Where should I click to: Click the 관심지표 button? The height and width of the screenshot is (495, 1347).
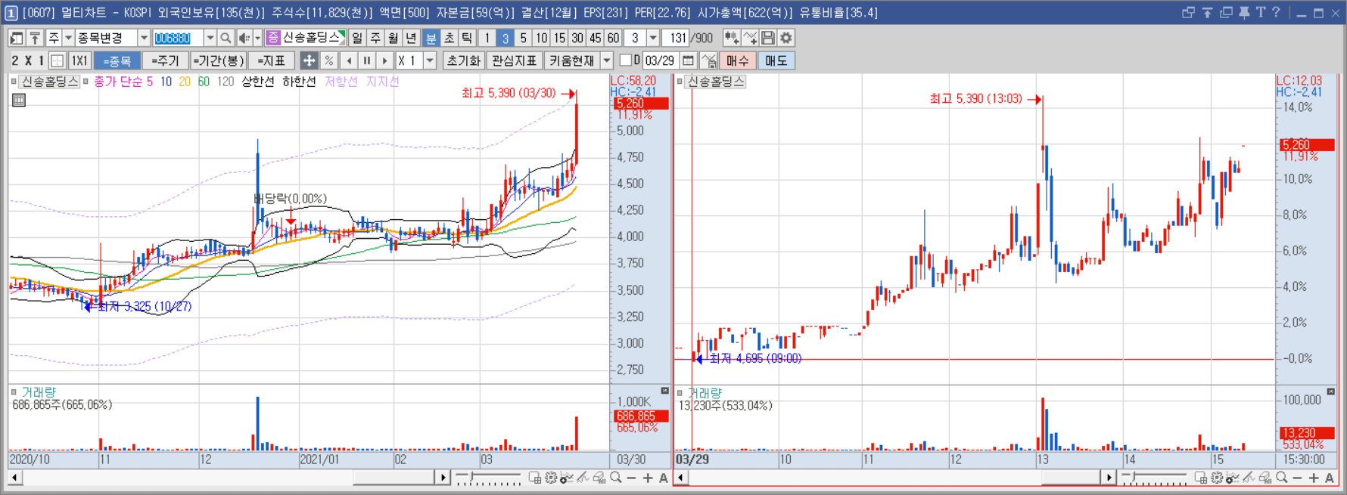(514, 60)
